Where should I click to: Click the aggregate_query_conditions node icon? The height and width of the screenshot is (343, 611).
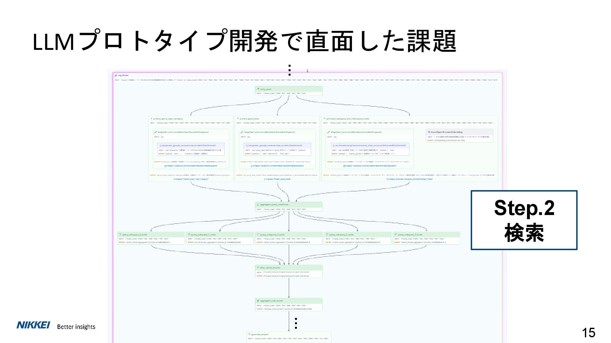coord(258,205)
